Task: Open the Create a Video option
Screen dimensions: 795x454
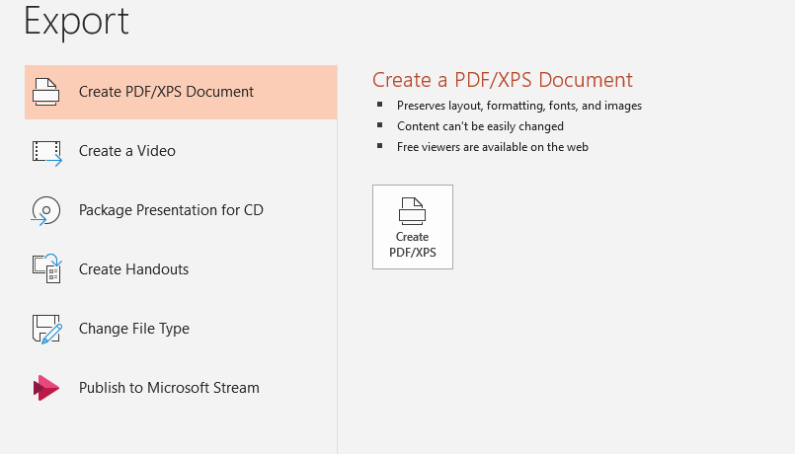Action: tap(127, 151)
